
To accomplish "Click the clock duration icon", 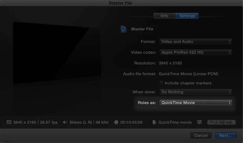I will click(x=116, y=122).
